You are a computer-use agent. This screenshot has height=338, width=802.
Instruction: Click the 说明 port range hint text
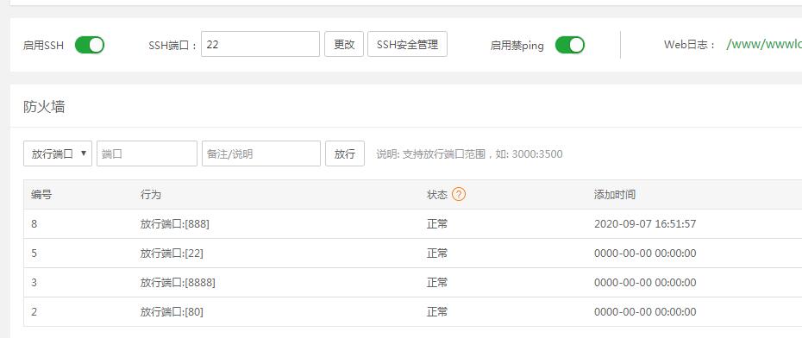pos(469,154)
